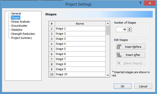
Task: Click the Cancel button
Action: (x=143, y=86)
